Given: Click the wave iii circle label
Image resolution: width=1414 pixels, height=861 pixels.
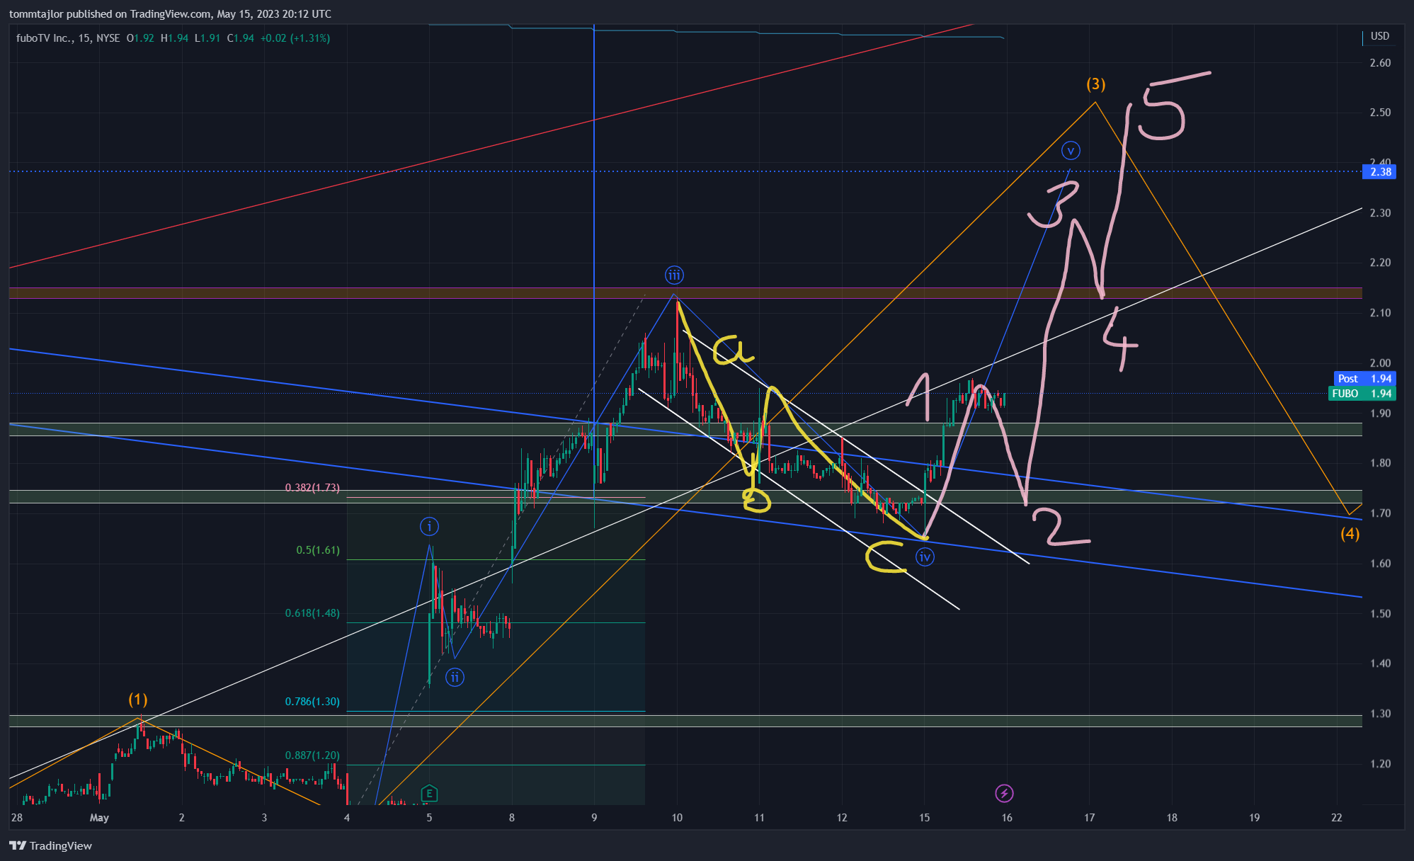Looking at the screenshot, I should [x=674, y=275].
